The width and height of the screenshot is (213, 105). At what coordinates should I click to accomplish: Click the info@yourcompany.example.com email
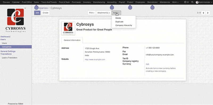click(160, 55)
